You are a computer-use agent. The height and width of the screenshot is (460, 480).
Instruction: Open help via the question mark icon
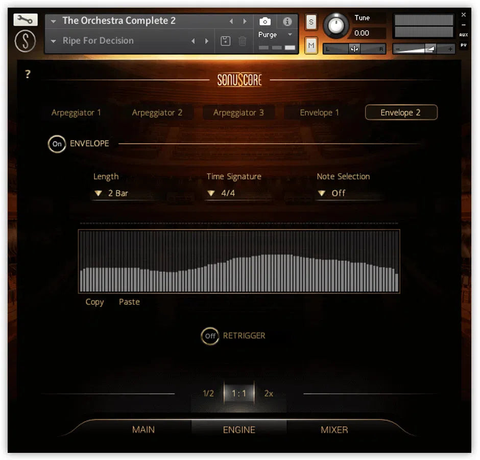tap(28, 74)
